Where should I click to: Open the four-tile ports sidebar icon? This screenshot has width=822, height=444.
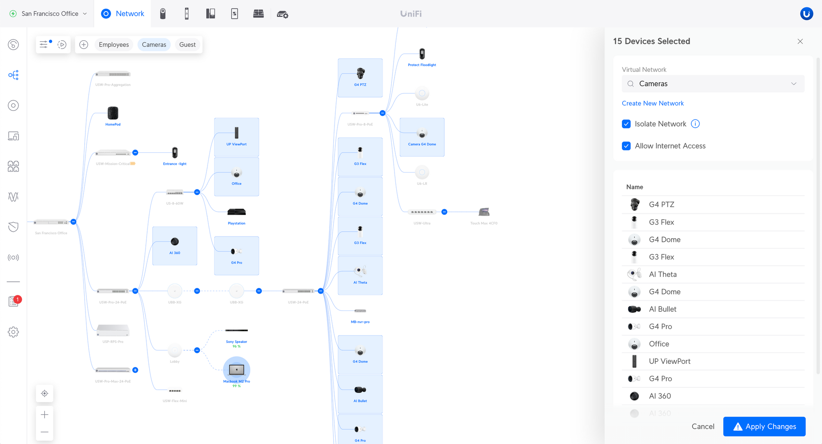13,166
